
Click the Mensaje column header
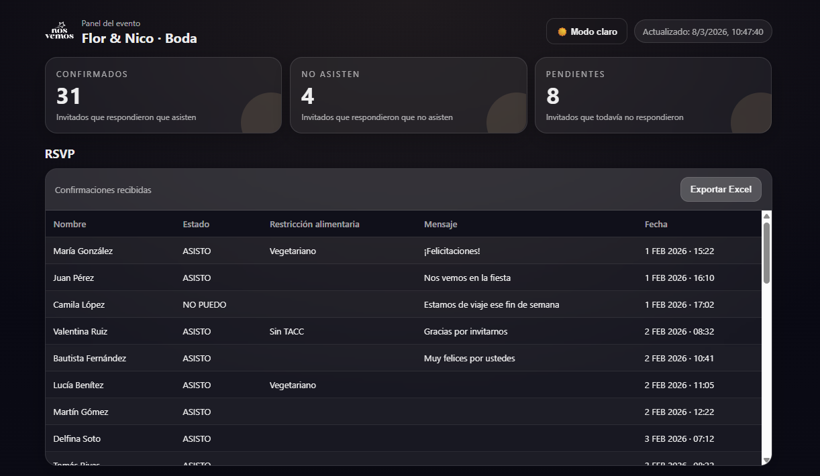point(440,224)
